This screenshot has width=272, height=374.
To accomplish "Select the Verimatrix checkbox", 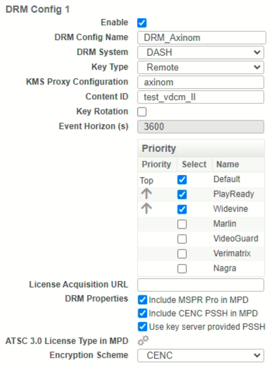I will pos(182,254).
